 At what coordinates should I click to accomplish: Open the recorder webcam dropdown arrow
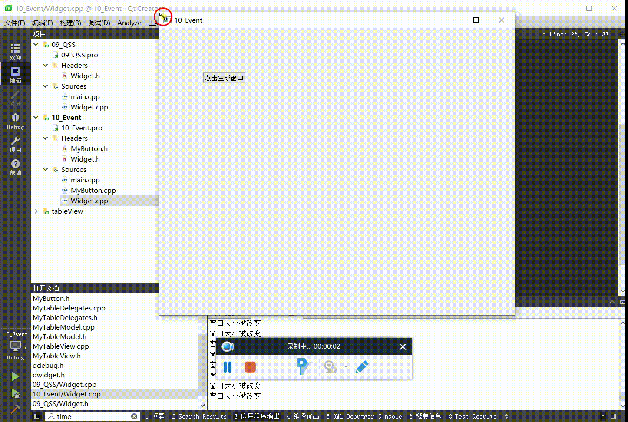tap(346, 367)
